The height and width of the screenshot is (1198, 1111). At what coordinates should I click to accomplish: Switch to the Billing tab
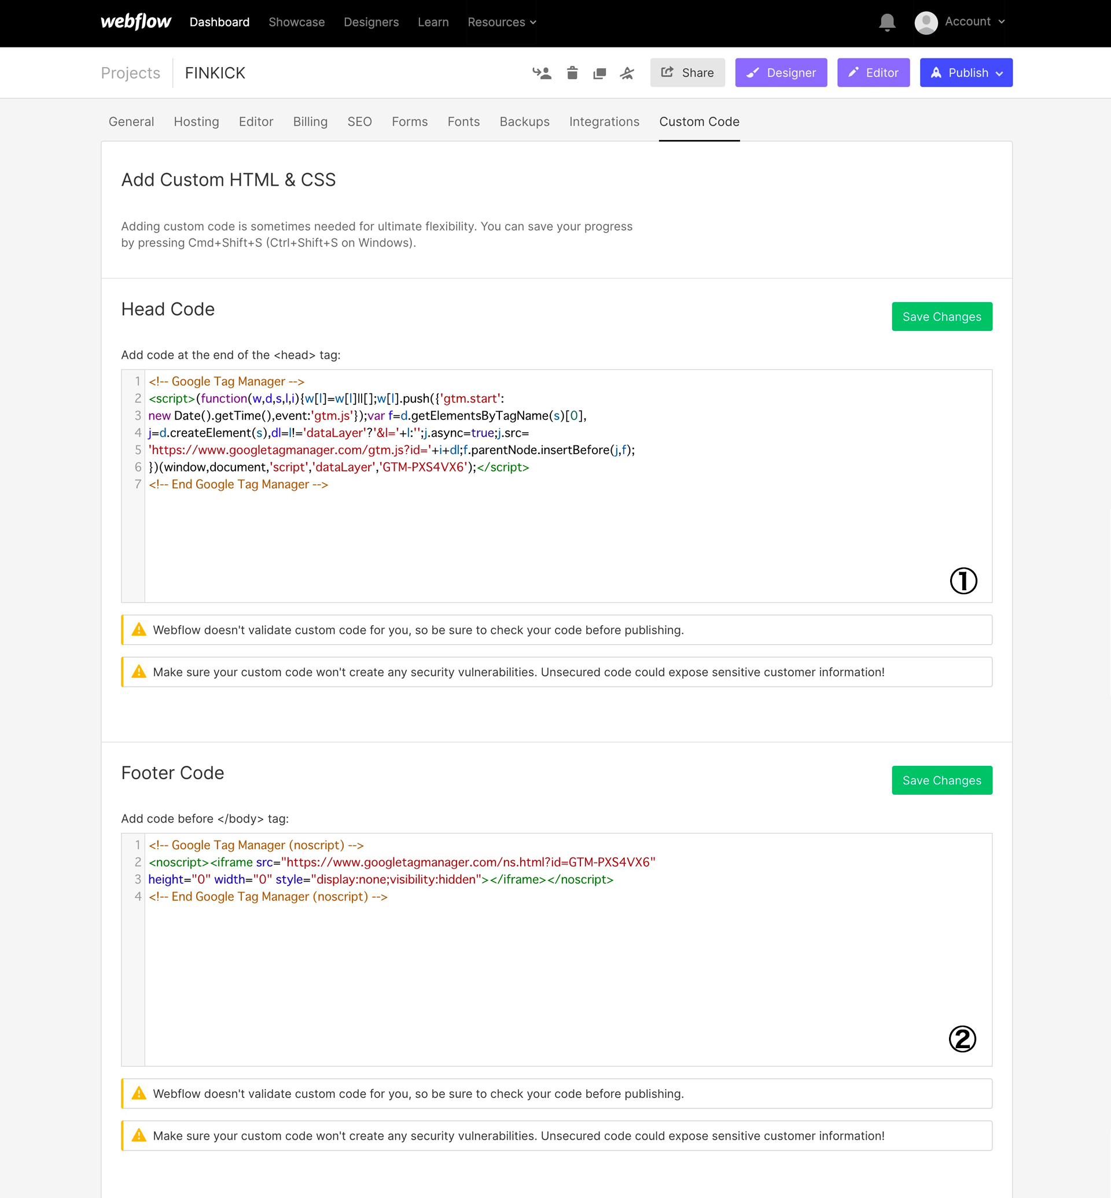click(310, 121)
